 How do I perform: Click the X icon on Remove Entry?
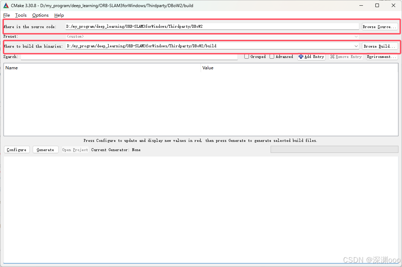(332, 57)
